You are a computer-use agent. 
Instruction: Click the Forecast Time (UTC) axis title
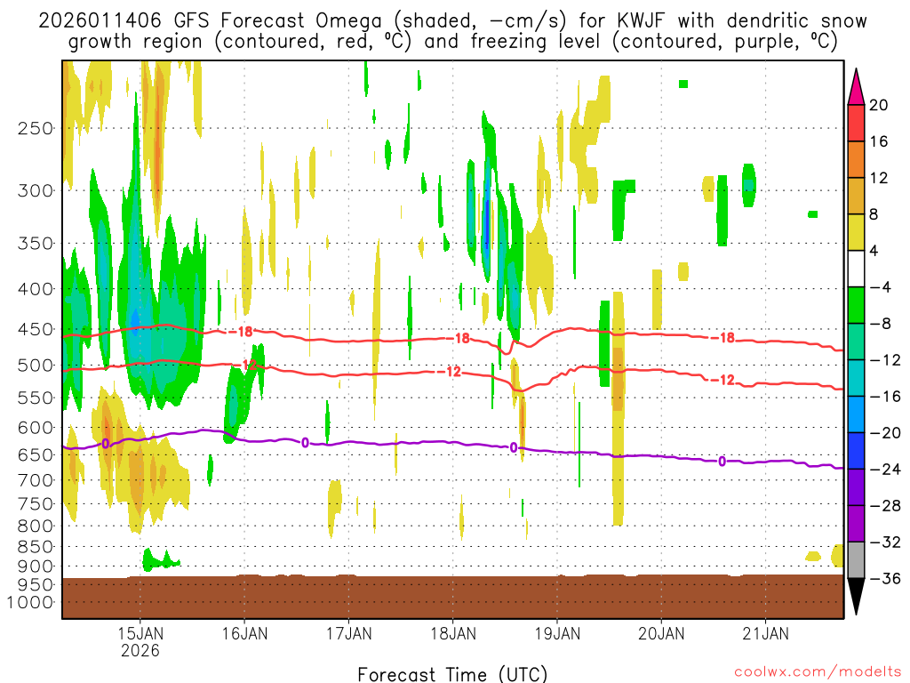[452, 674]
